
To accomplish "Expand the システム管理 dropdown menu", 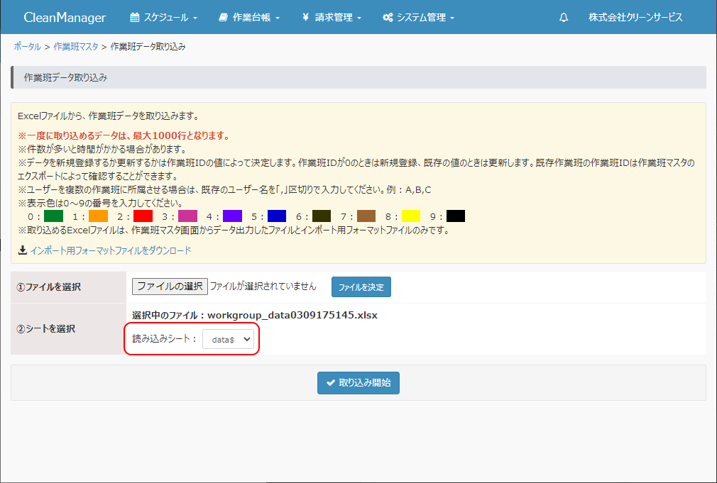I will pyautogui.click(x=418, y=17).
